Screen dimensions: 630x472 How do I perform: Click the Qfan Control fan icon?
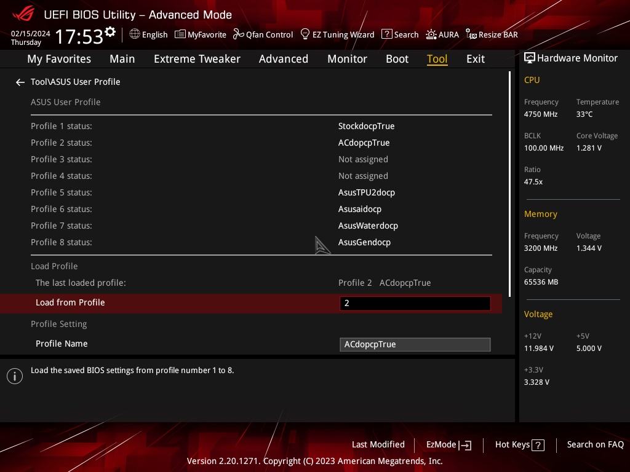[238, 34]
